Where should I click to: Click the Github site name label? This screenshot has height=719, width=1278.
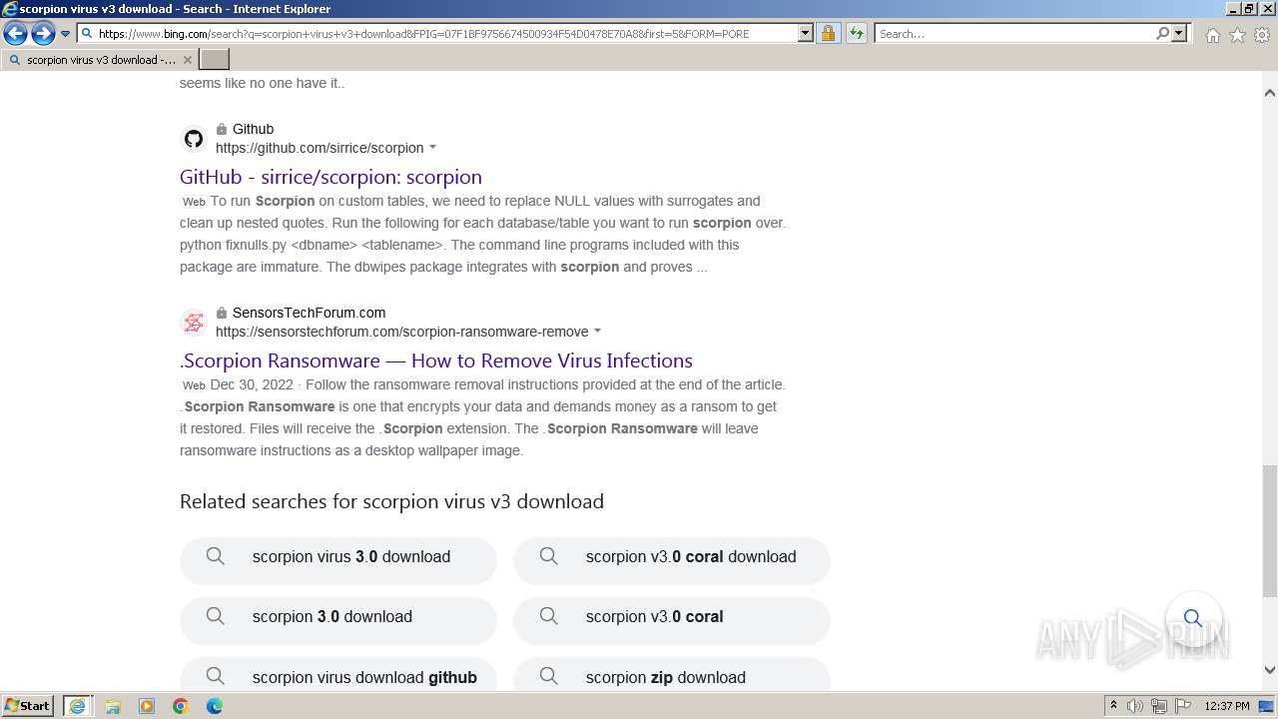pos(253,129)
